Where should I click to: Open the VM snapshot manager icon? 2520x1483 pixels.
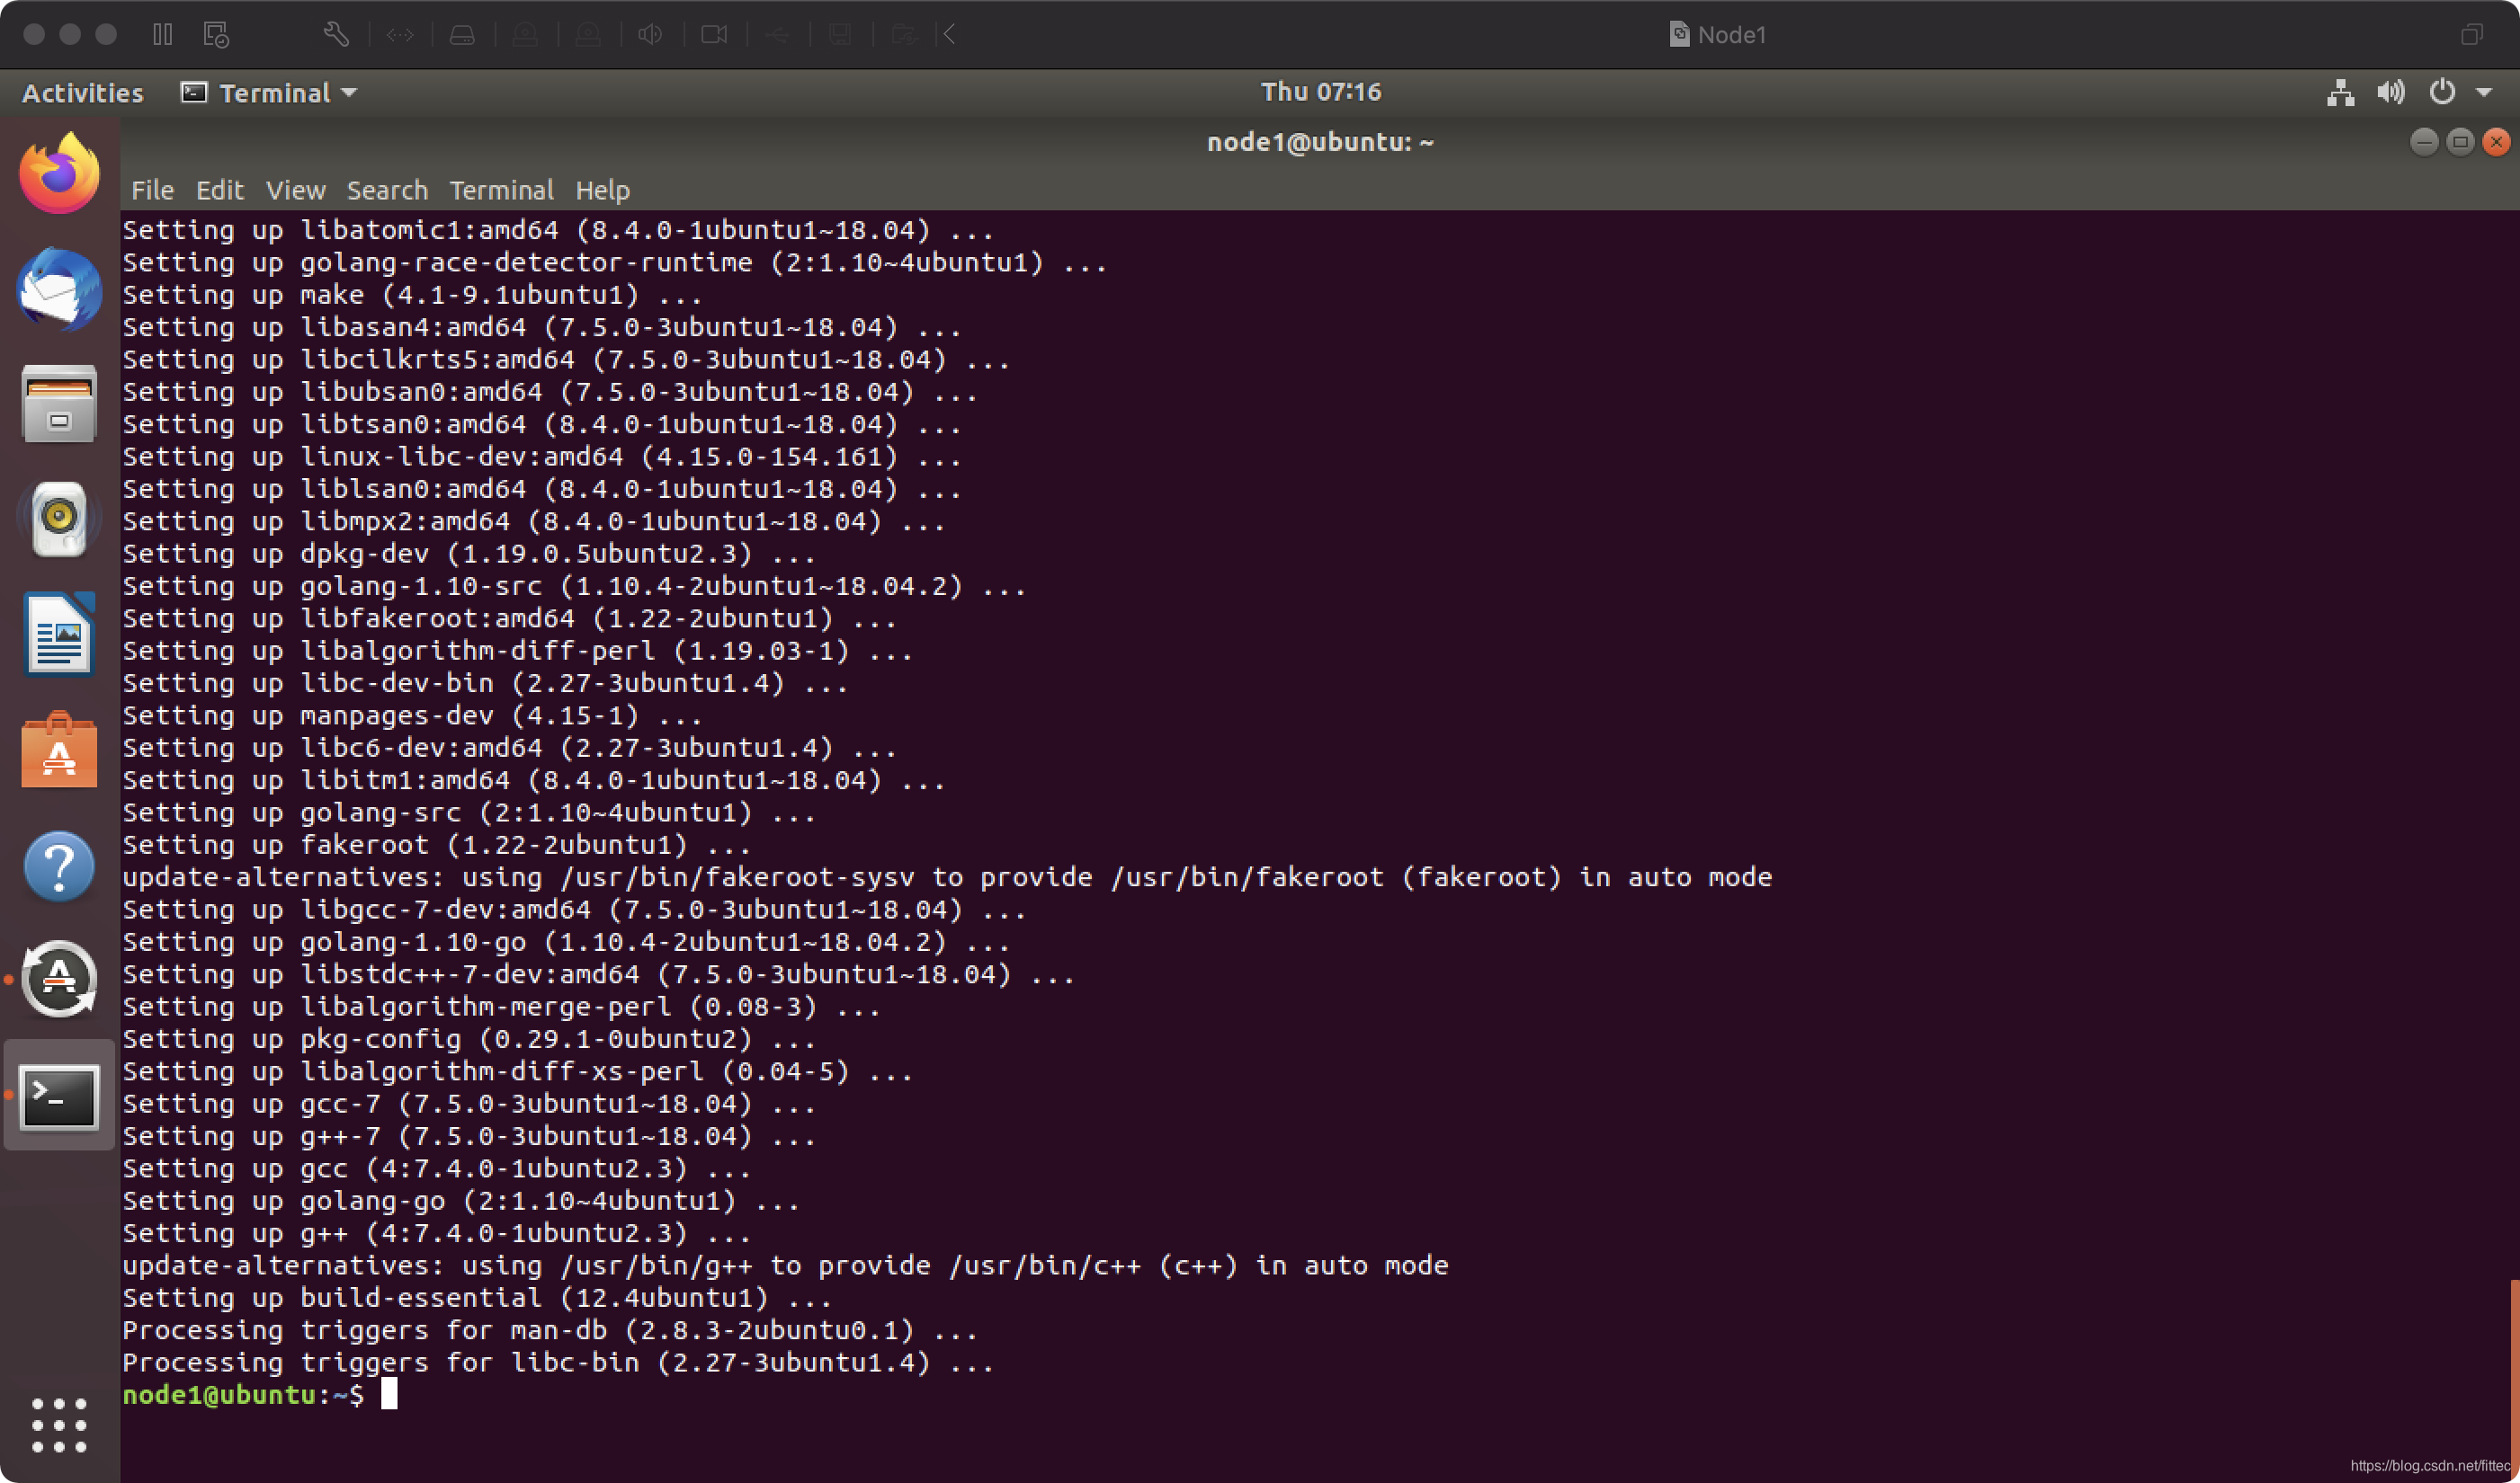(216, 35)
